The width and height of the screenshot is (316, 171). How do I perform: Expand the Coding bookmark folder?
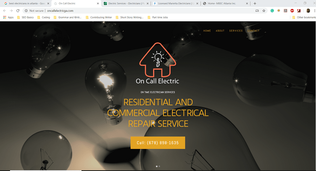[x=44, y=18]
